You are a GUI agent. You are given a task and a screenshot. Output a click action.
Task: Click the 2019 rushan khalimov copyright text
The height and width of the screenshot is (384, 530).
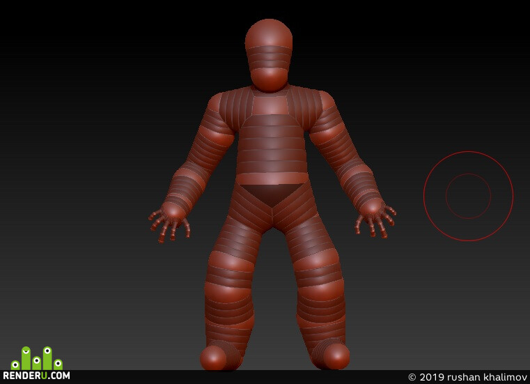[468, 377]
